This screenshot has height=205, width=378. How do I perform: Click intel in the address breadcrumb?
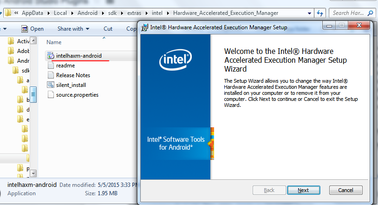(157, 13)
